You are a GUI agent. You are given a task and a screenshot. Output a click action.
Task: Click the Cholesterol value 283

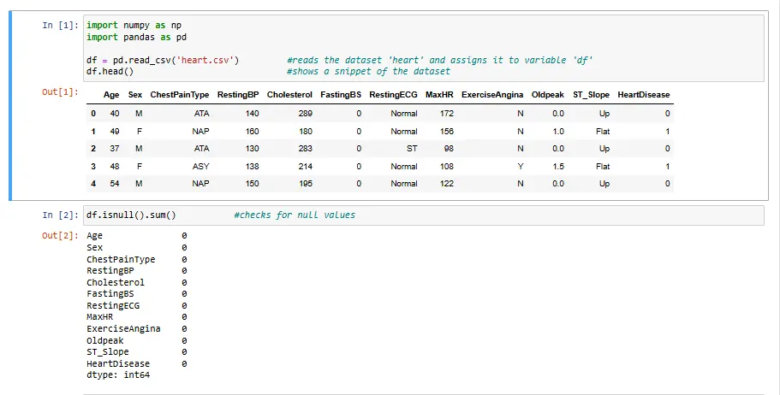(x=306, y=149)
